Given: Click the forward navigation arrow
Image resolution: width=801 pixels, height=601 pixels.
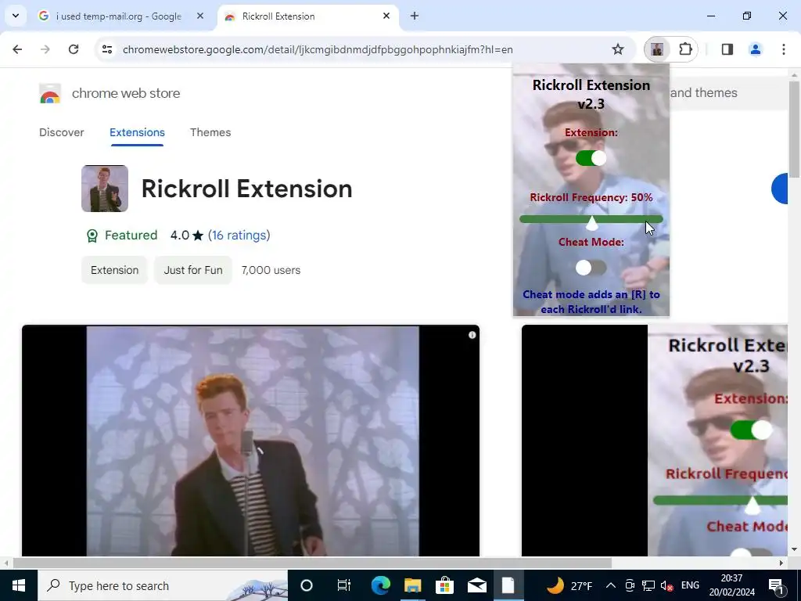Looking at the screenshot, I should pyautogui.click(x=45, y=49).
